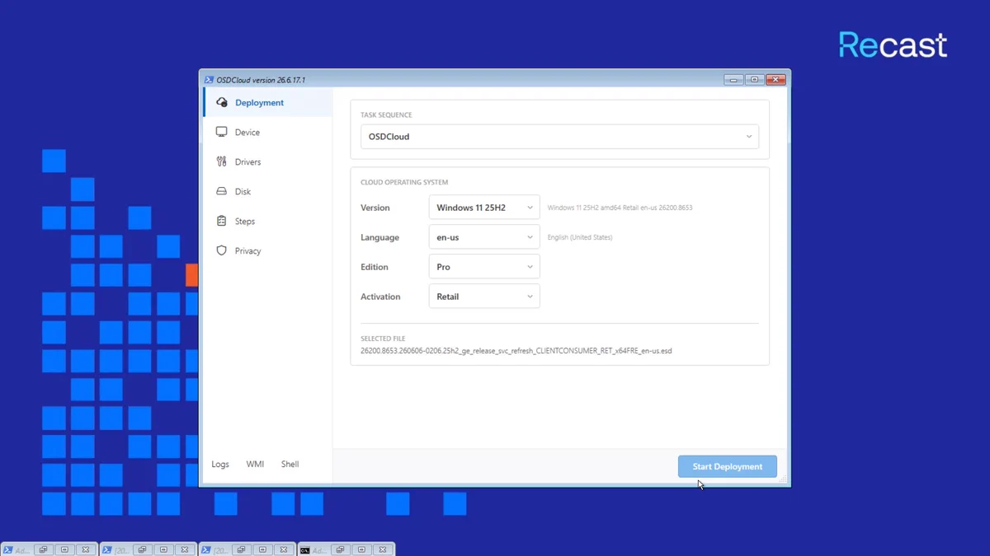The height and width of the screenshot is (556, 990).
Task: Click the Start Deployment button
Action: (x=728, y=466)
